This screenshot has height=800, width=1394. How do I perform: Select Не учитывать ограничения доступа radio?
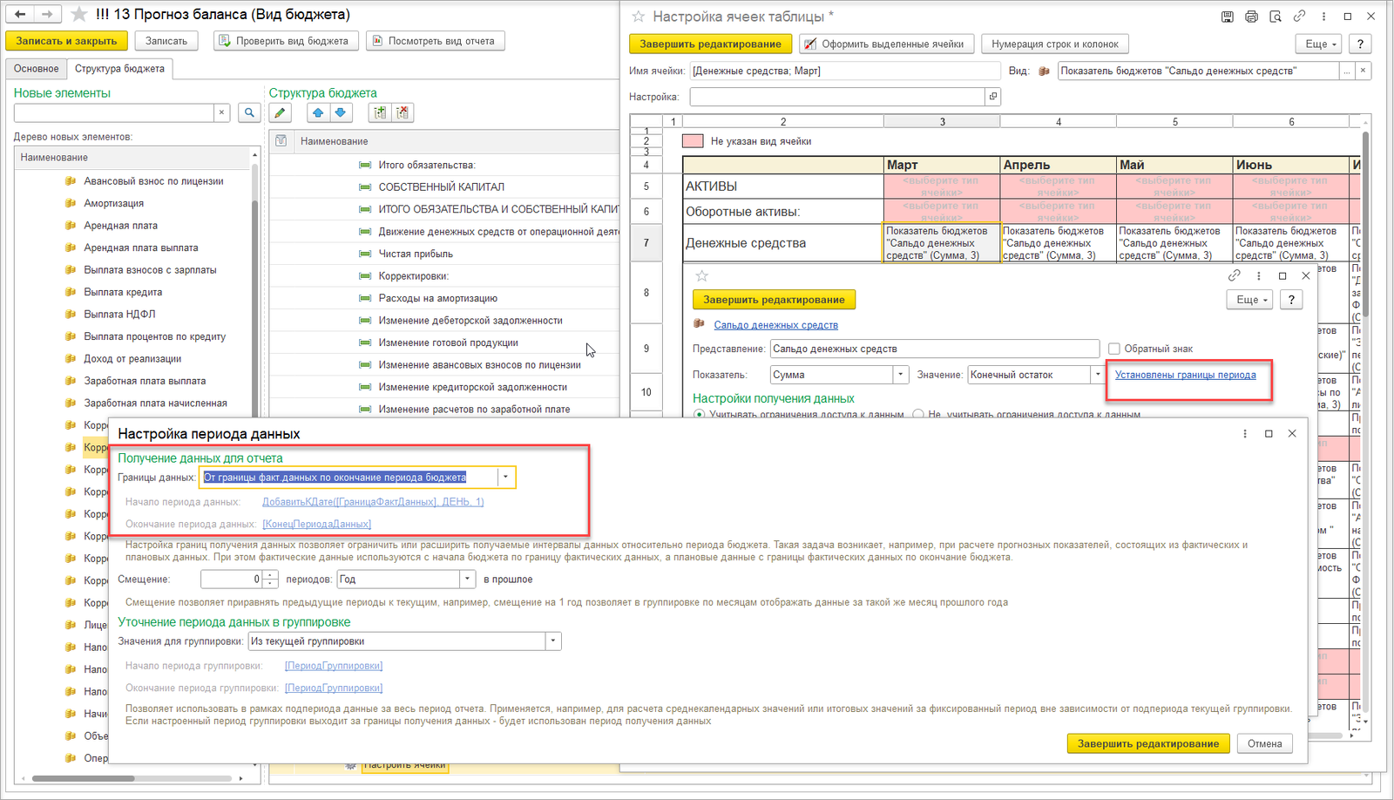918,415
